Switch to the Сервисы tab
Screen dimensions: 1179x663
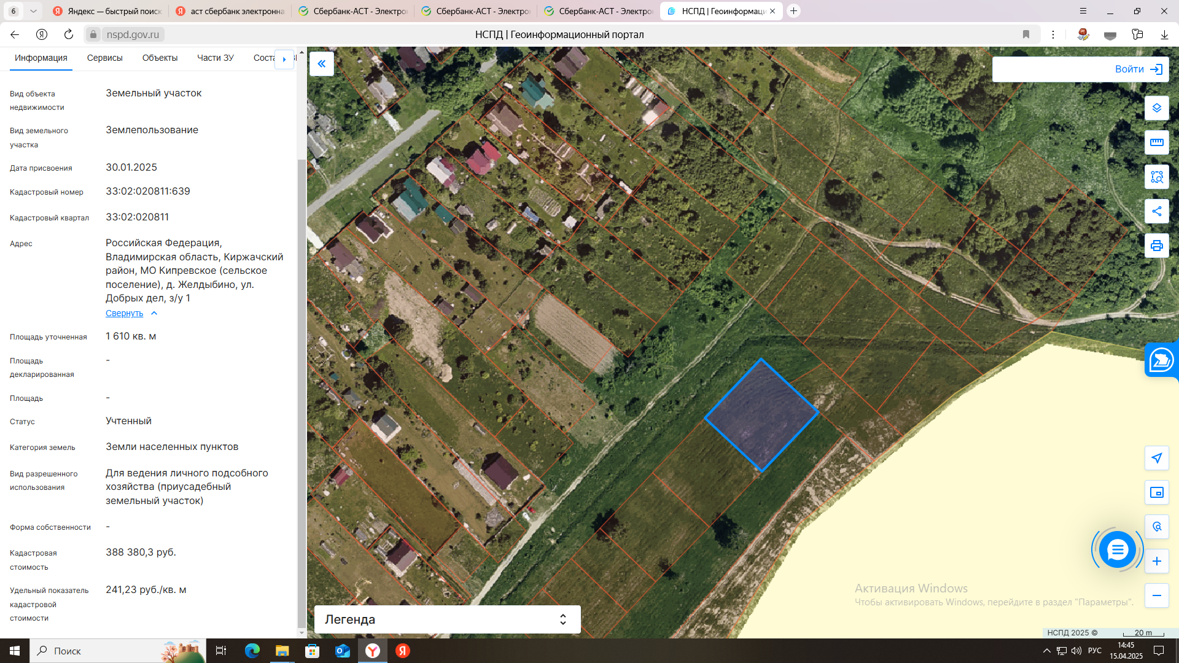(x=104, y=58)
